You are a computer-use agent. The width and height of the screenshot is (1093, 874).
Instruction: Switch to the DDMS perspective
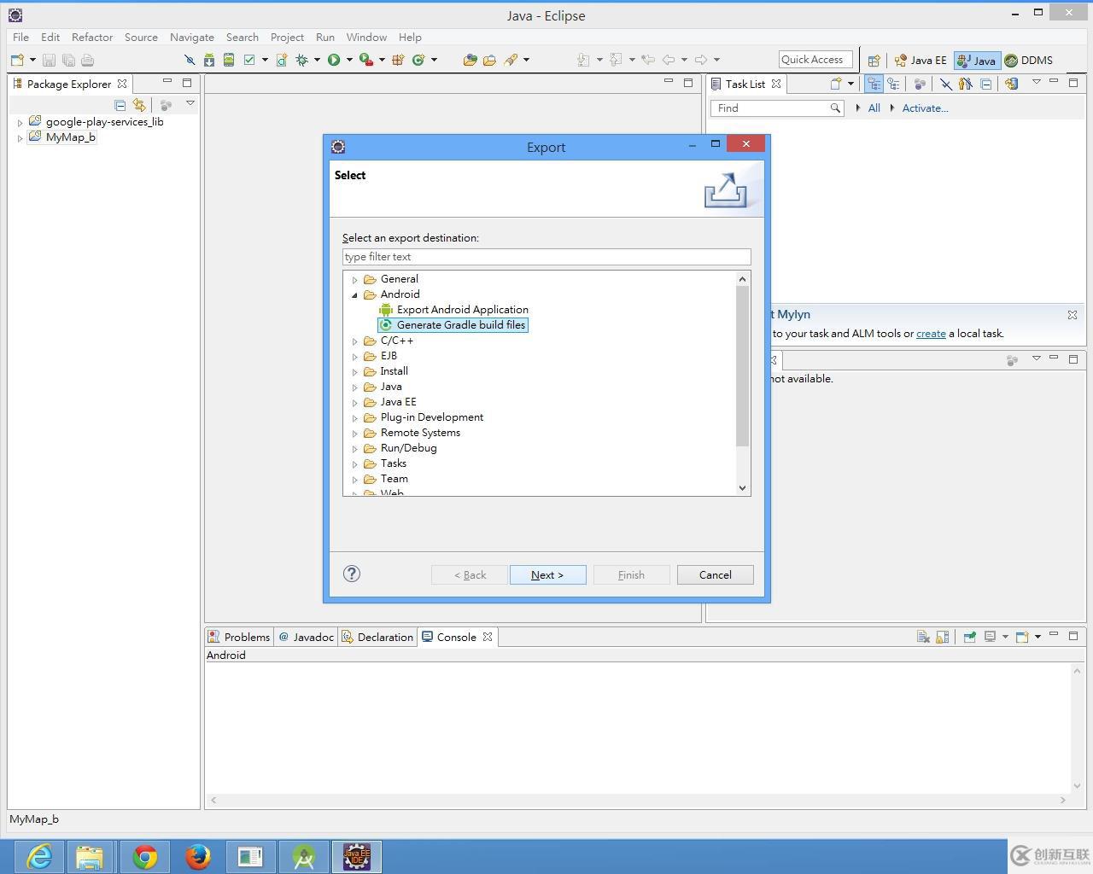(x=1029, y=61)
